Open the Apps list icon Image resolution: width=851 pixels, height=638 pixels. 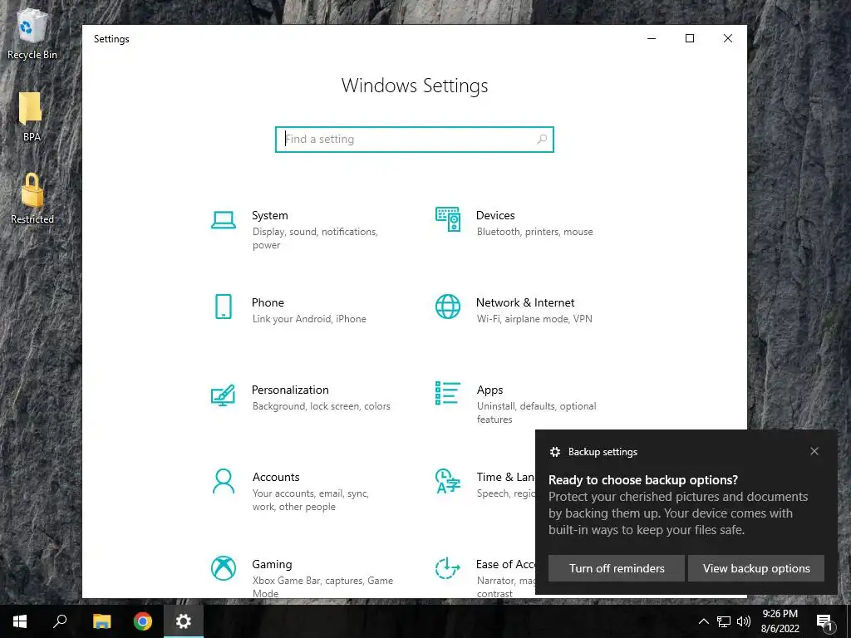[448, 393]
